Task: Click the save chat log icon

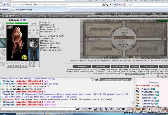Action: click(x=95, y=109)
